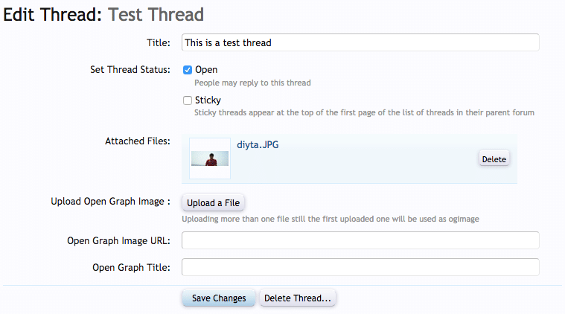This screenshot has height=314, width=565.
Task: Click the 'Open Graph Title:' label
Action: pyautogui.click(x=131, y=267)
